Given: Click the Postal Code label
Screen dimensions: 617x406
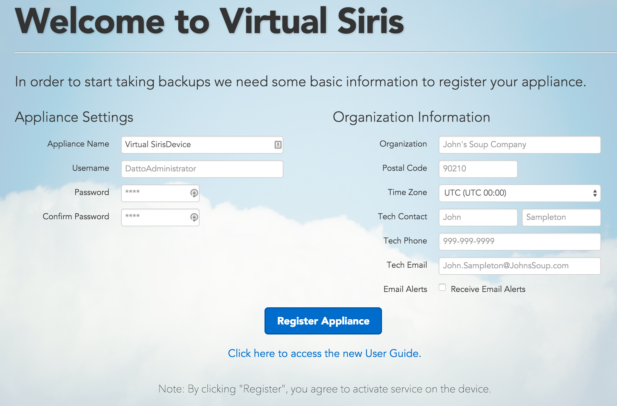Looking at the screenshot, I should [404, 168].
